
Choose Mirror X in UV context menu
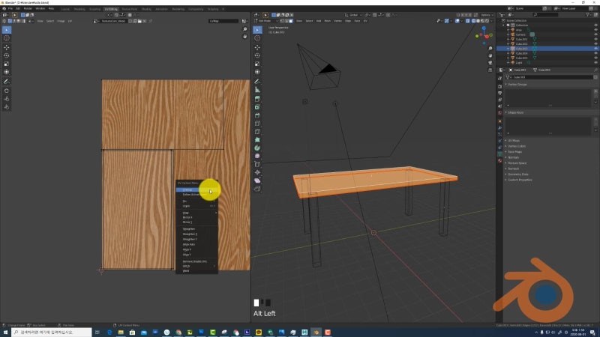(x=196, y=217)
